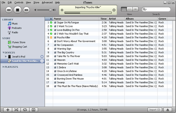Sort by the Genre column header
The height and width of the screenshot is (113, 176).
[x=162, y=19]
